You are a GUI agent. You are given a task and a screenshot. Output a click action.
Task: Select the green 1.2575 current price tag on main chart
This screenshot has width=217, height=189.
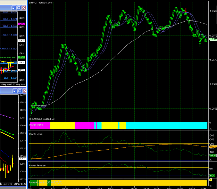point(213,39)
